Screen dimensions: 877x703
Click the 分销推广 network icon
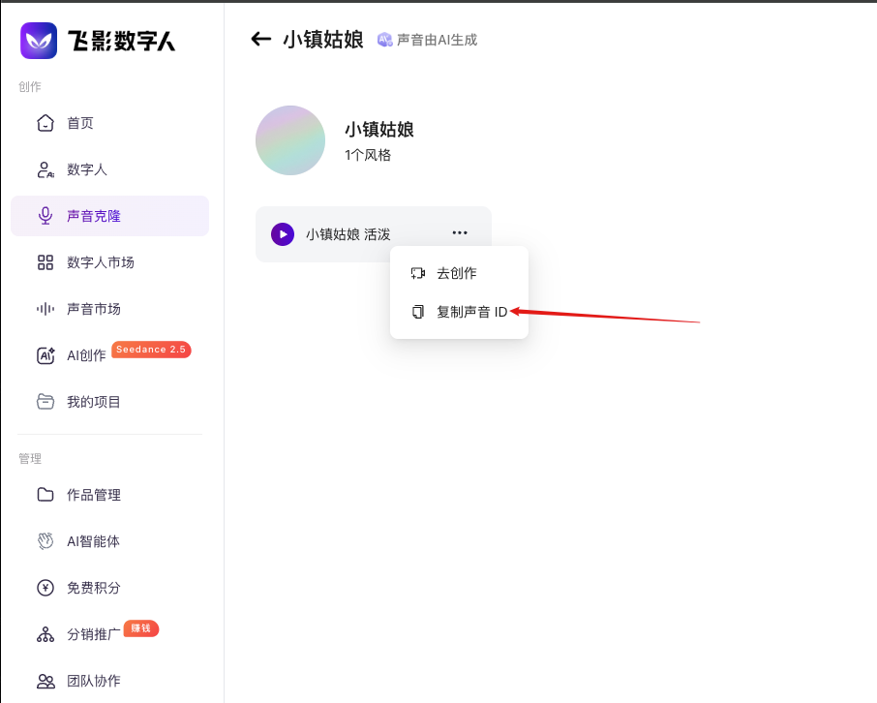point(45,634)
